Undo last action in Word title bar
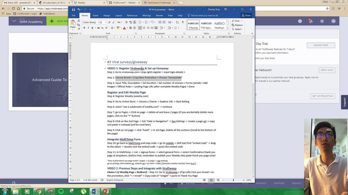 coord(79,9)
